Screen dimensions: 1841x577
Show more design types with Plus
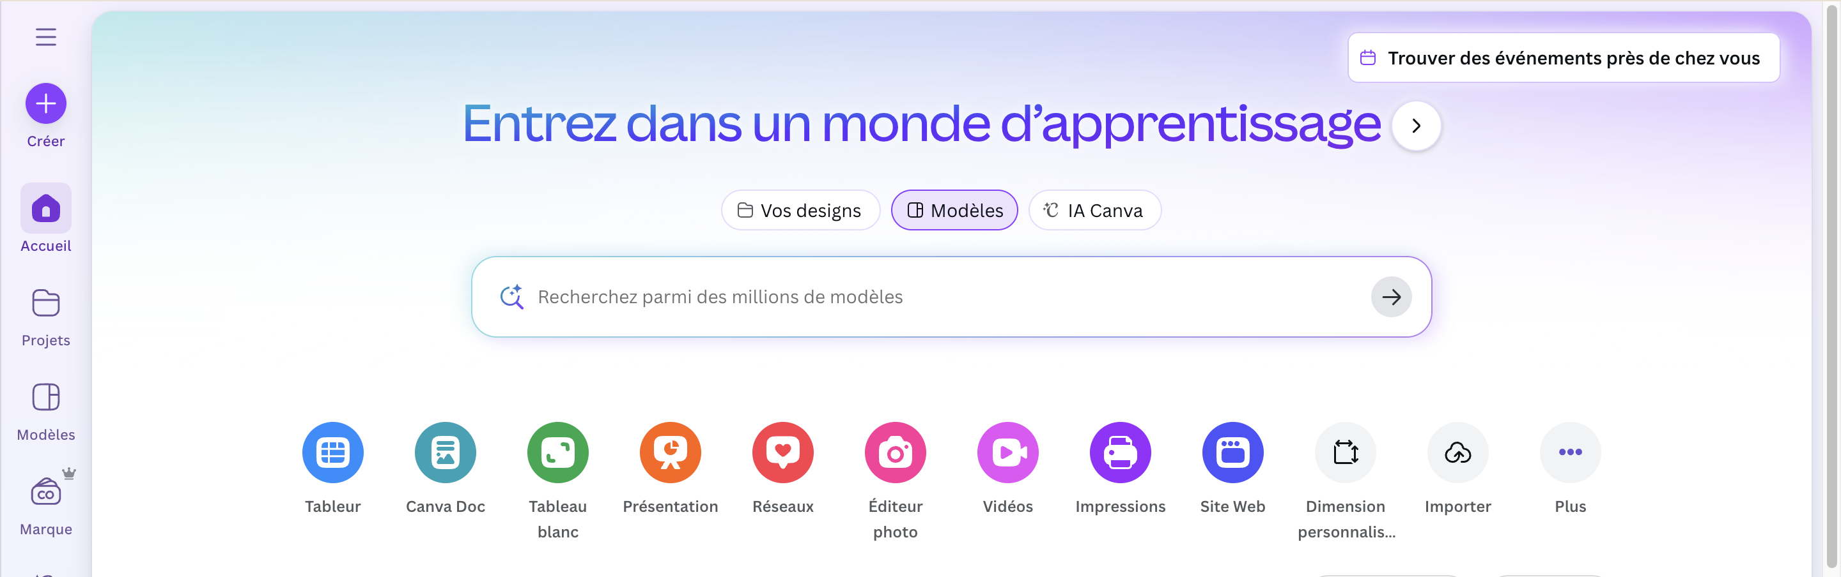[x=1570, y=452]
